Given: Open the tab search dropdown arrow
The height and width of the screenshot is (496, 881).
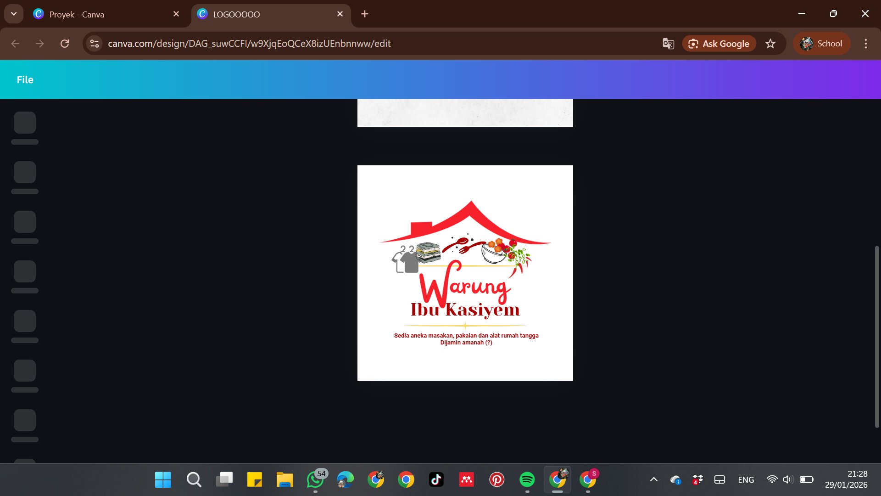Looking at the screenshot, I should [13, 13].
